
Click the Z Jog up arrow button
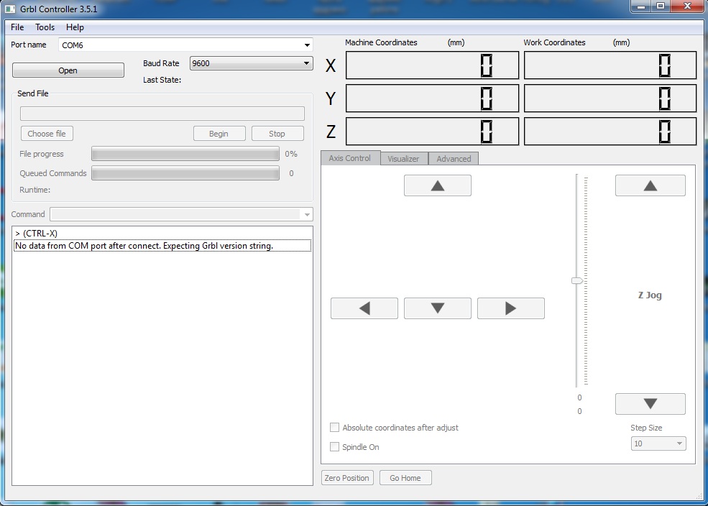pos(650,185)
